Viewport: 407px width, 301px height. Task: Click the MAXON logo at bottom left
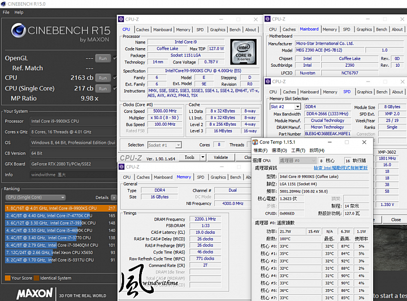pos(34,294)
